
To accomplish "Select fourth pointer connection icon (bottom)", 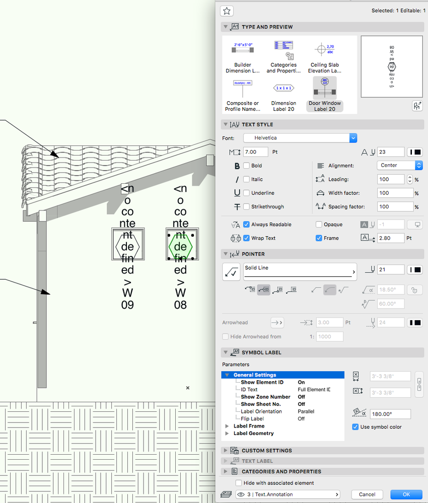I will 291,290.
